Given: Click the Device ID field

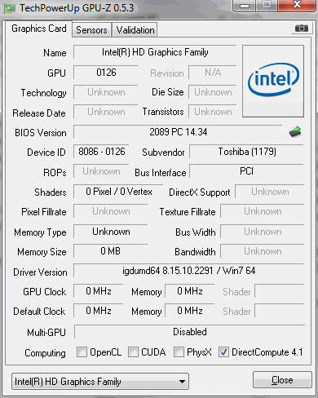Looking at the screenshot, I should (x=101, y=152).
